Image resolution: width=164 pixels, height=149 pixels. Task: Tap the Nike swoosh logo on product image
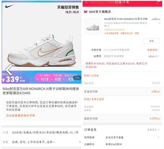pyautogui.click(x=9, y=6)
